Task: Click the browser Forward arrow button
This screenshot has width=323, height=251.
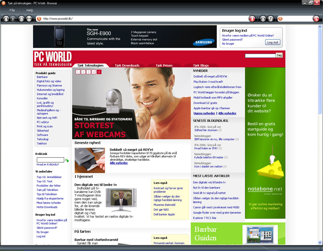Action: [13, 19]
